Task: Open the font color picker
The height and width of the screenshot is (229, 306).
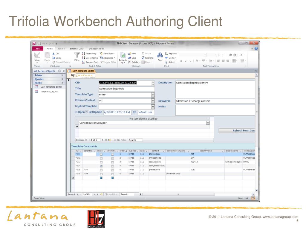Action: 198,61
